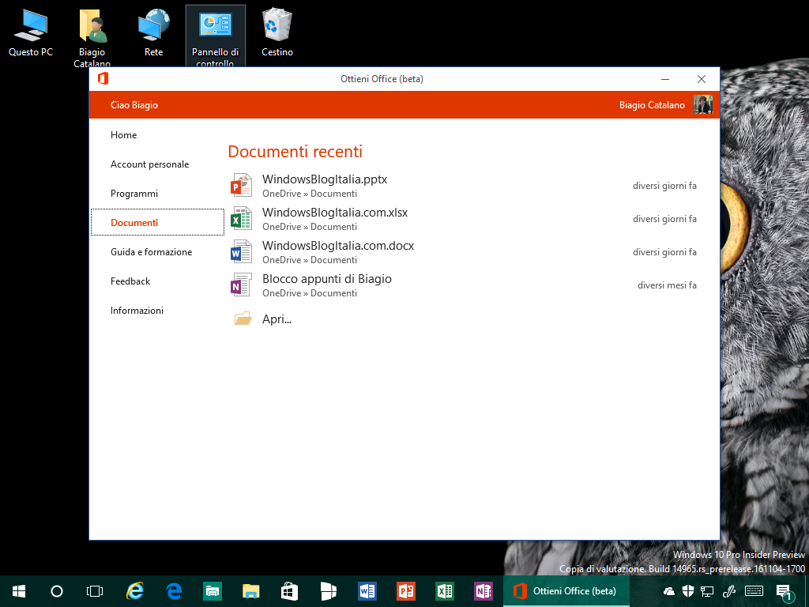This screenshot has height=607, width=809.
Task: Click the OneDrive cloud tray icon
Action: [x=668, y=591]
